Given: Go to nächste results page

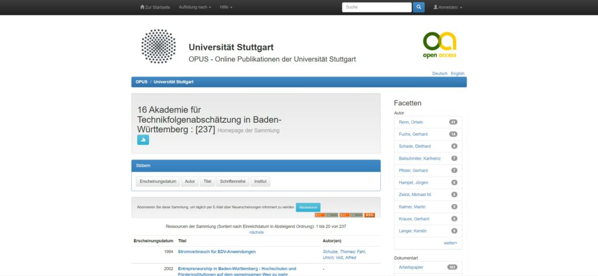Looking at the screenshot, I should click(x=256, y=233).
